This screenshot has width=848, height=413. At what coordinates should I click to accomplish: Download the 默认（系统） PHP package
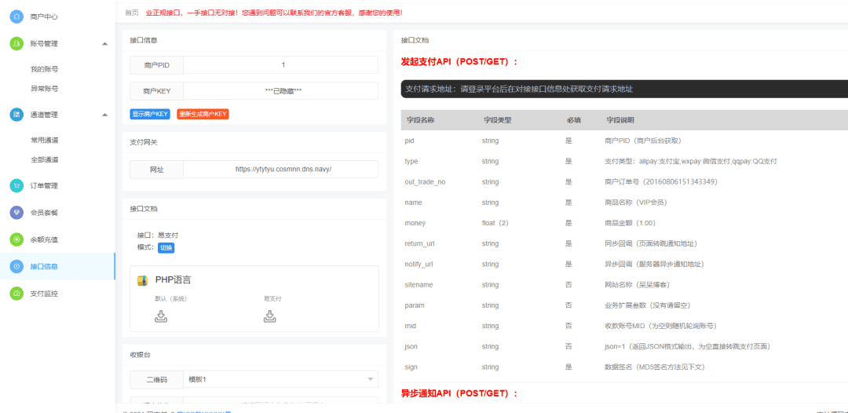click(161, 316)
